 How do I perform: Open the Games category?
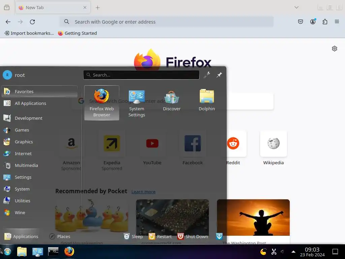click(39, 130)
